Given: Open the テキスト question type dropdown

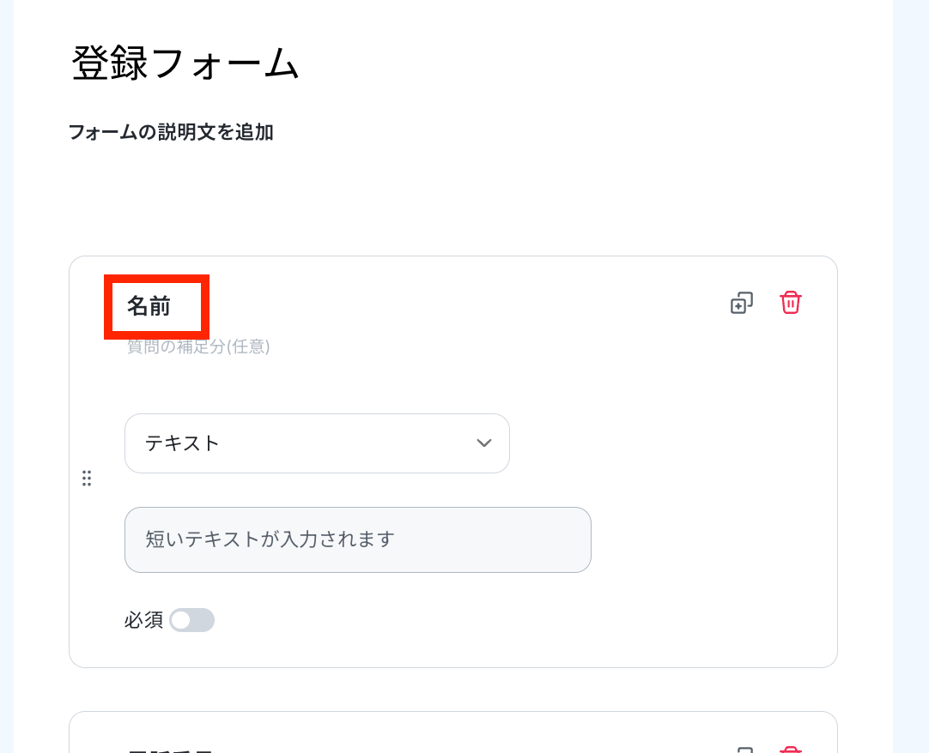Looking at the screenshot, I should click(317, 443).
